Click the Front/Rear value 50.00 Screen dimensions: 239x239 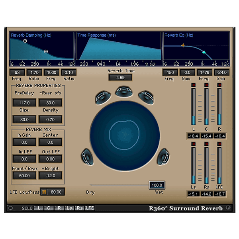pyautogui.click(x=25, y=176)
